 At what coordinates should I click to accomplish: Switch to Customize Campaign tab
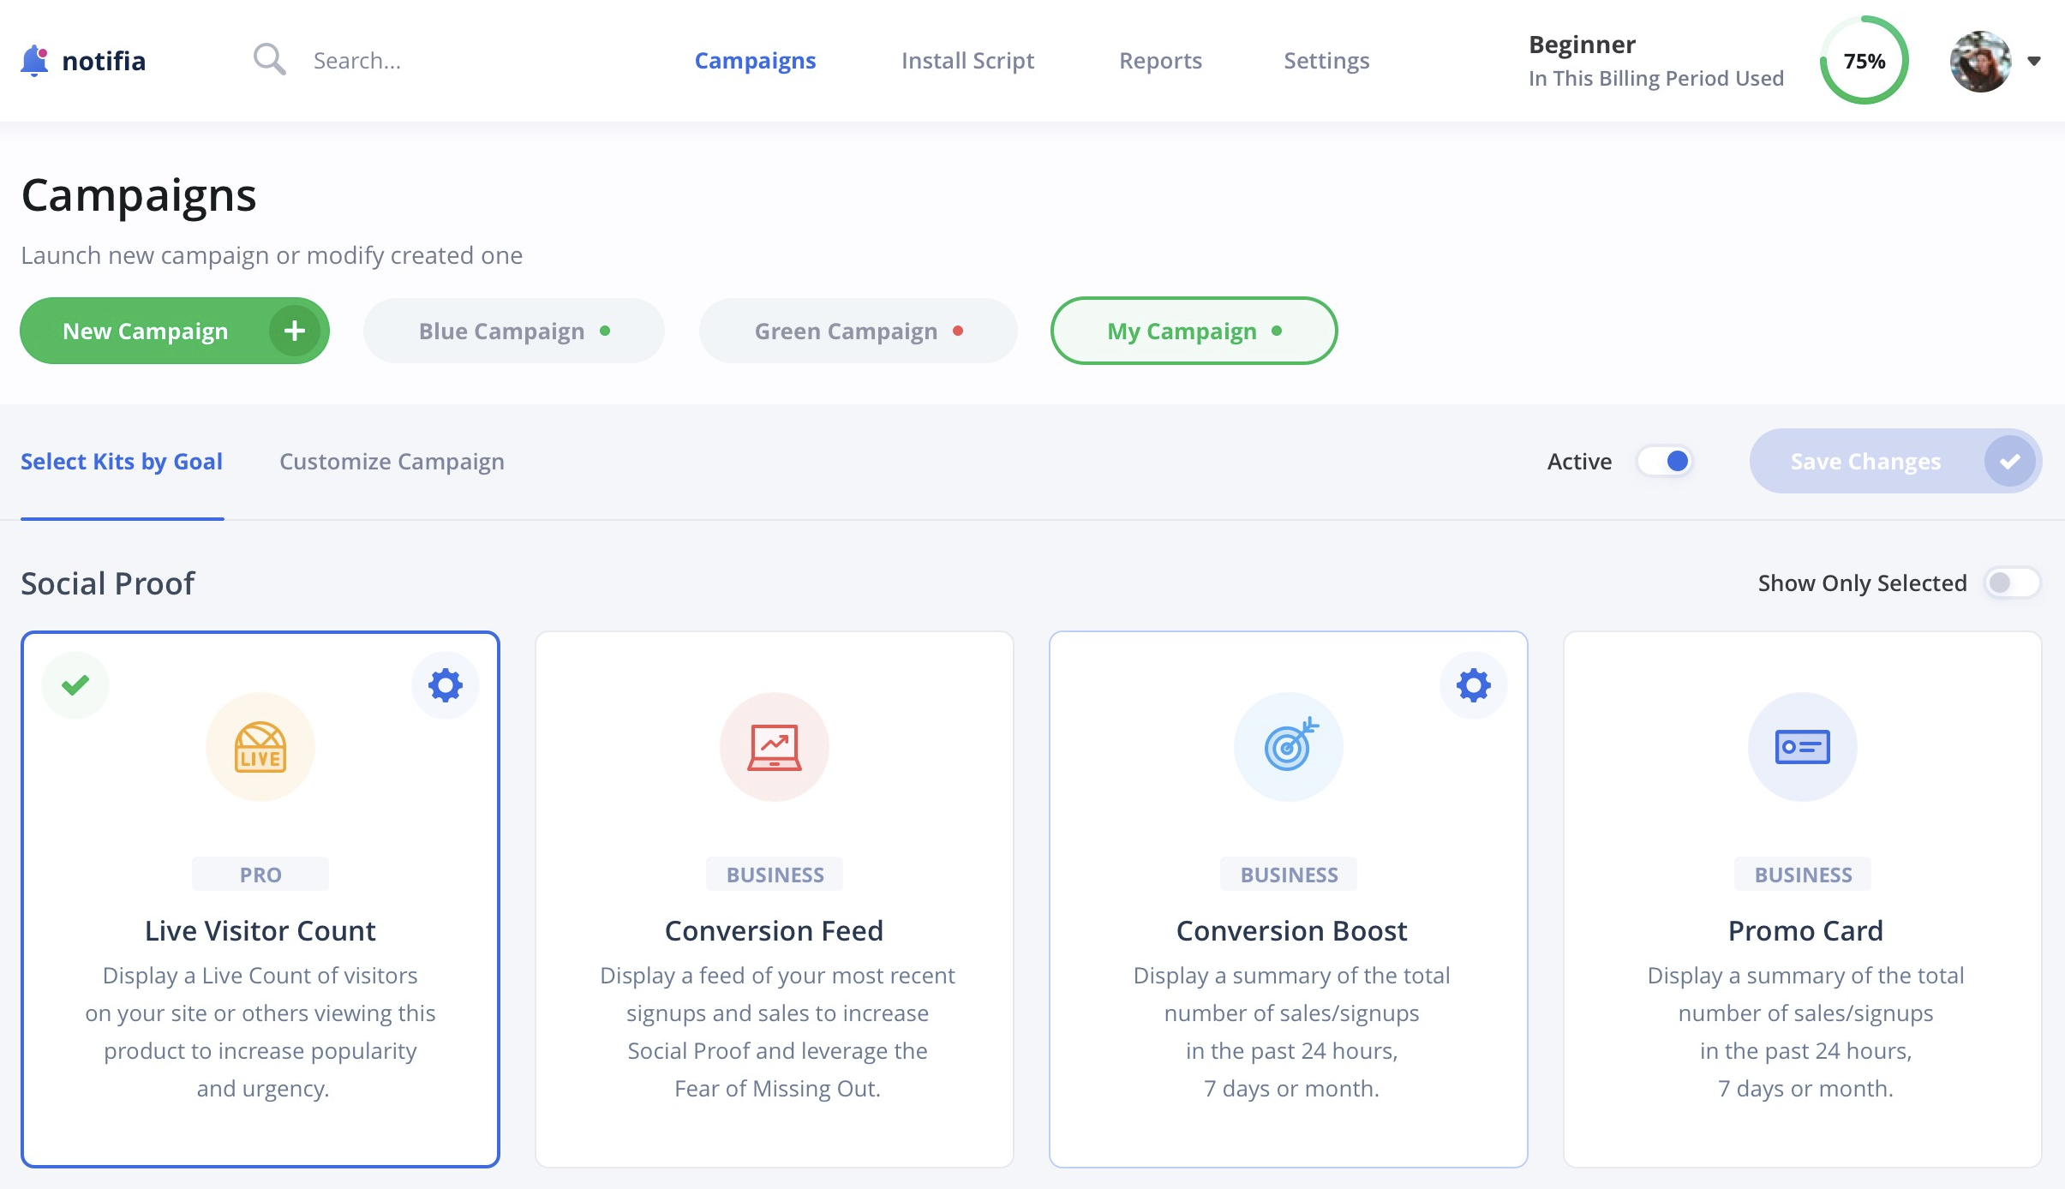(392, 462)
